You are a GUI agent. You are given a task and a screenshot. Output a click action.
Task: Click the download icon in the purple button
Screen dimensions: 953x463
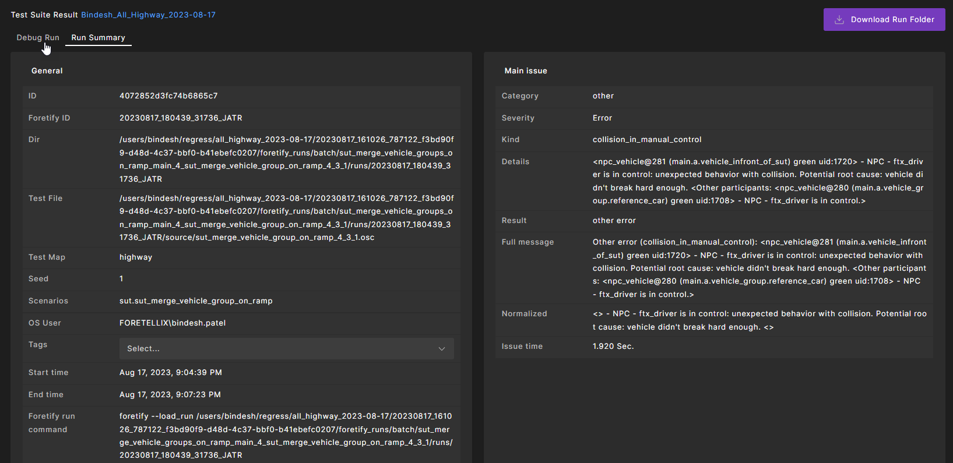pos(839,20)
